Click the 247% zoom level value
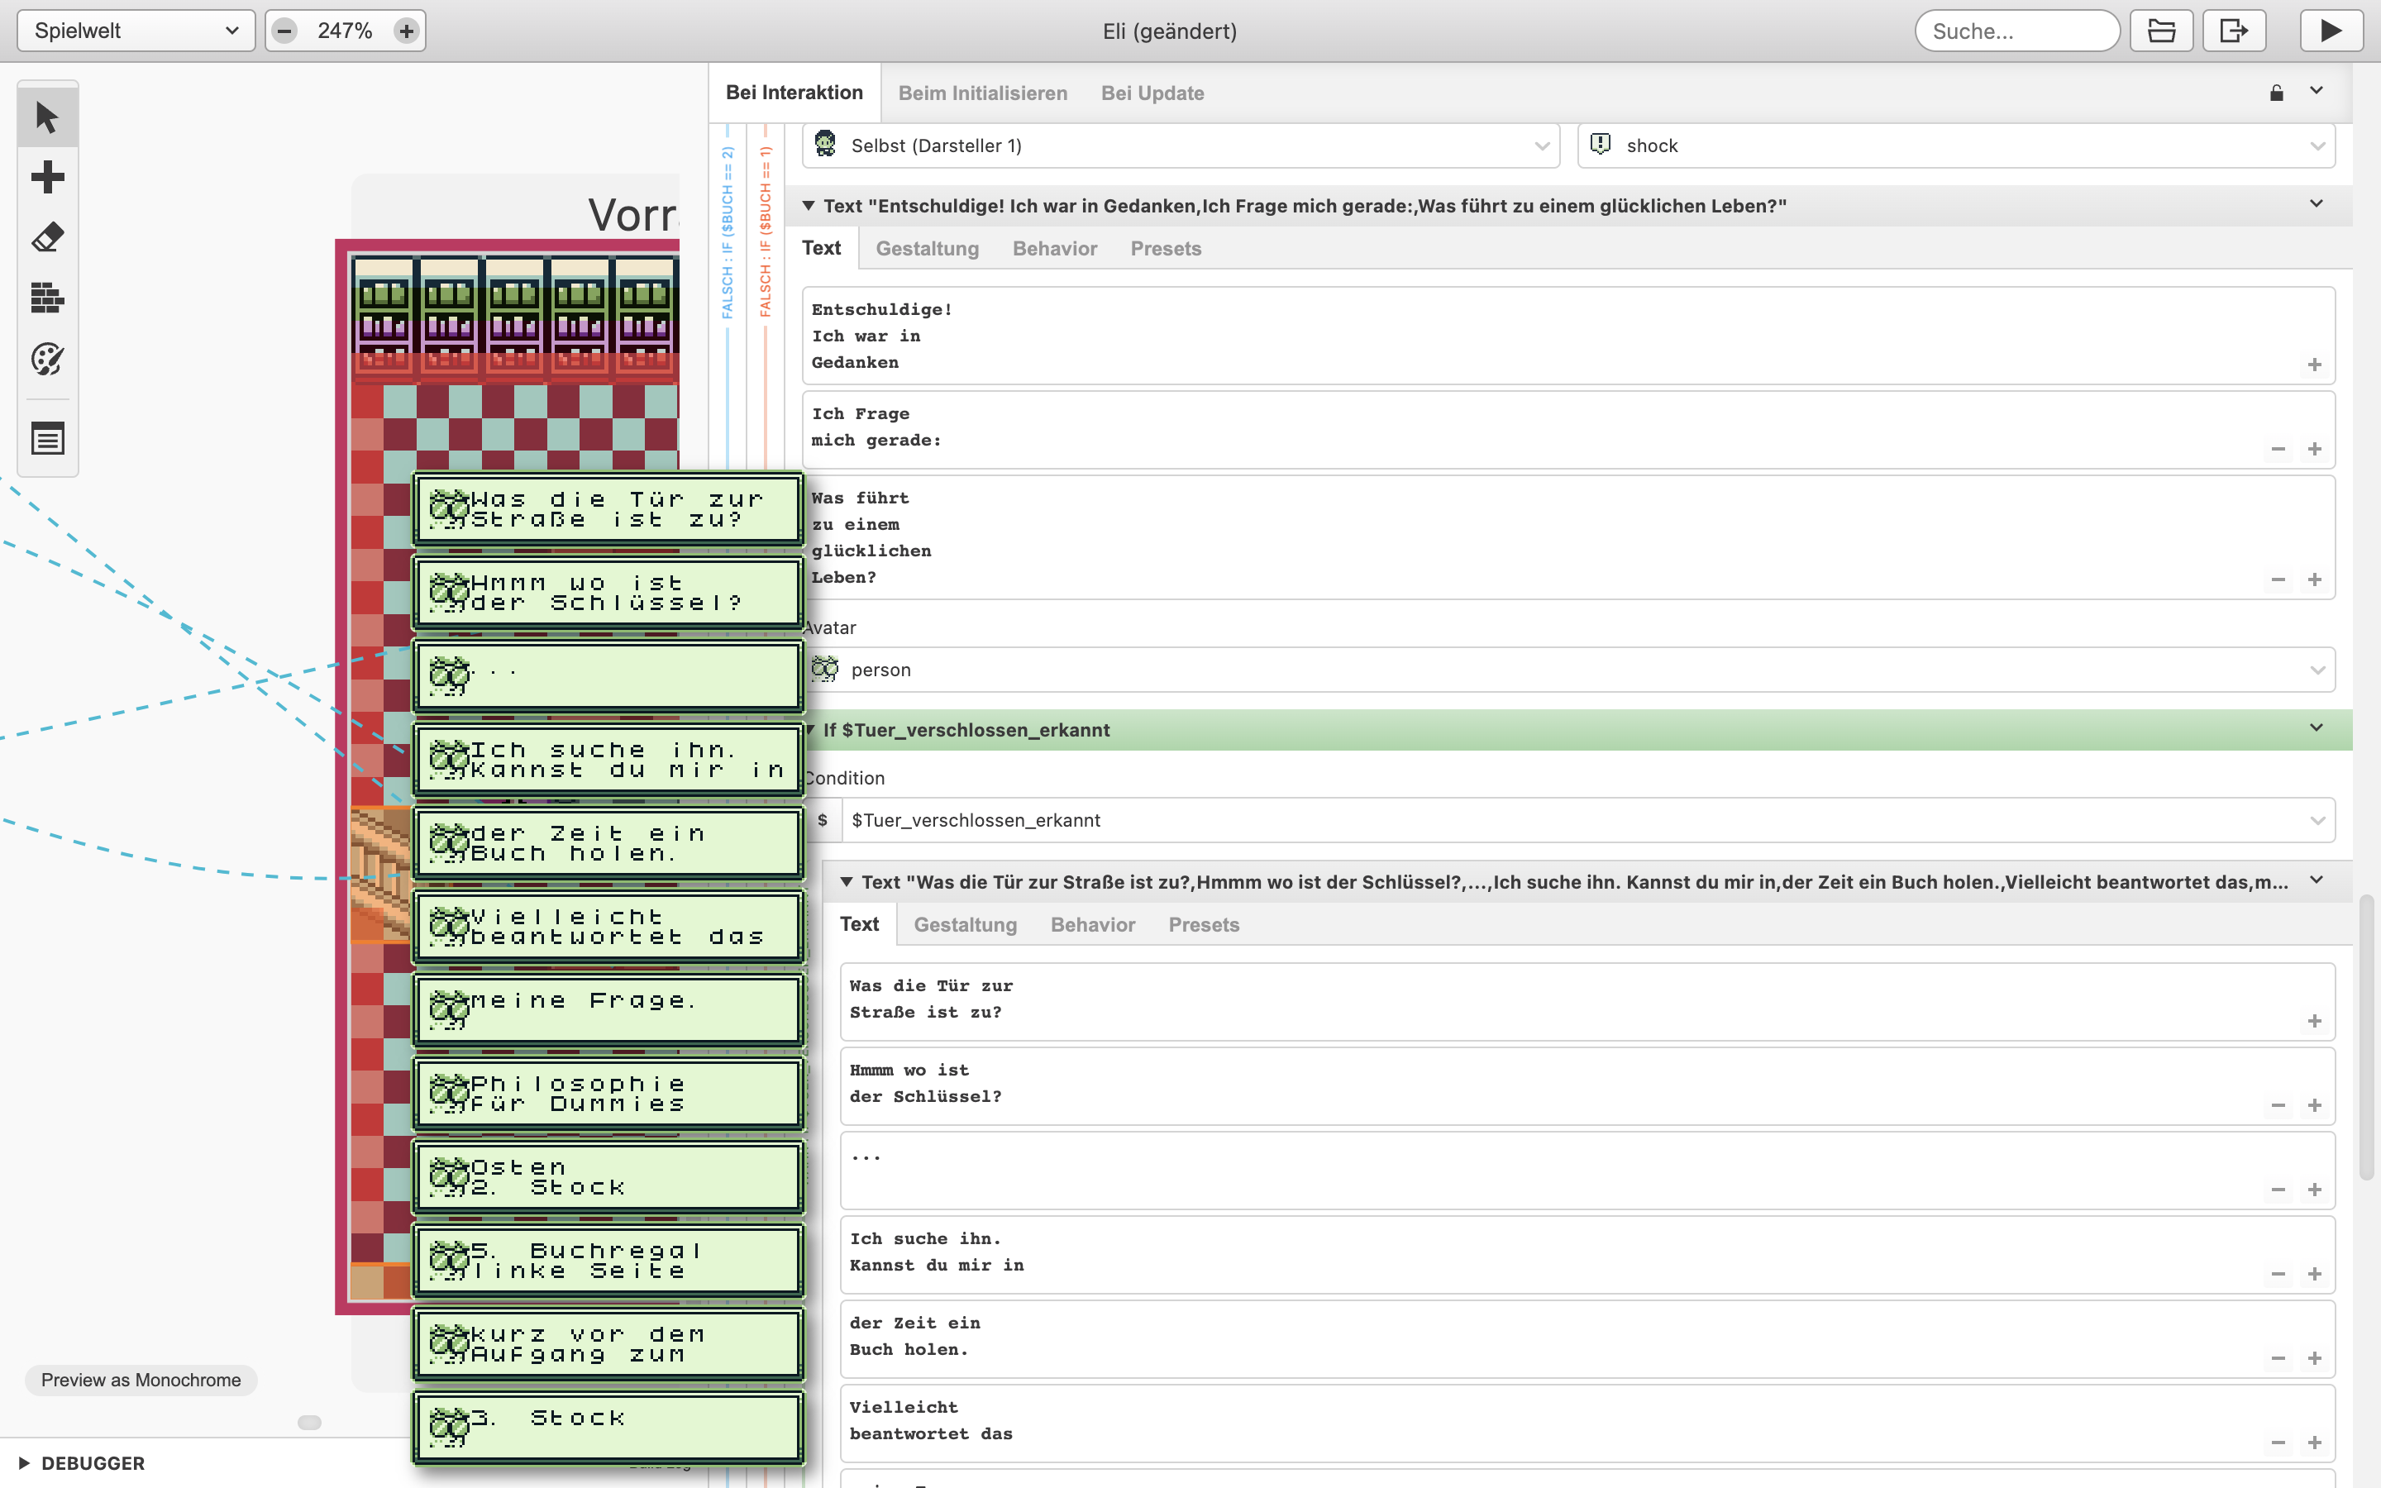This screenshot has height=1488, width=2381. tap(345, 31)
